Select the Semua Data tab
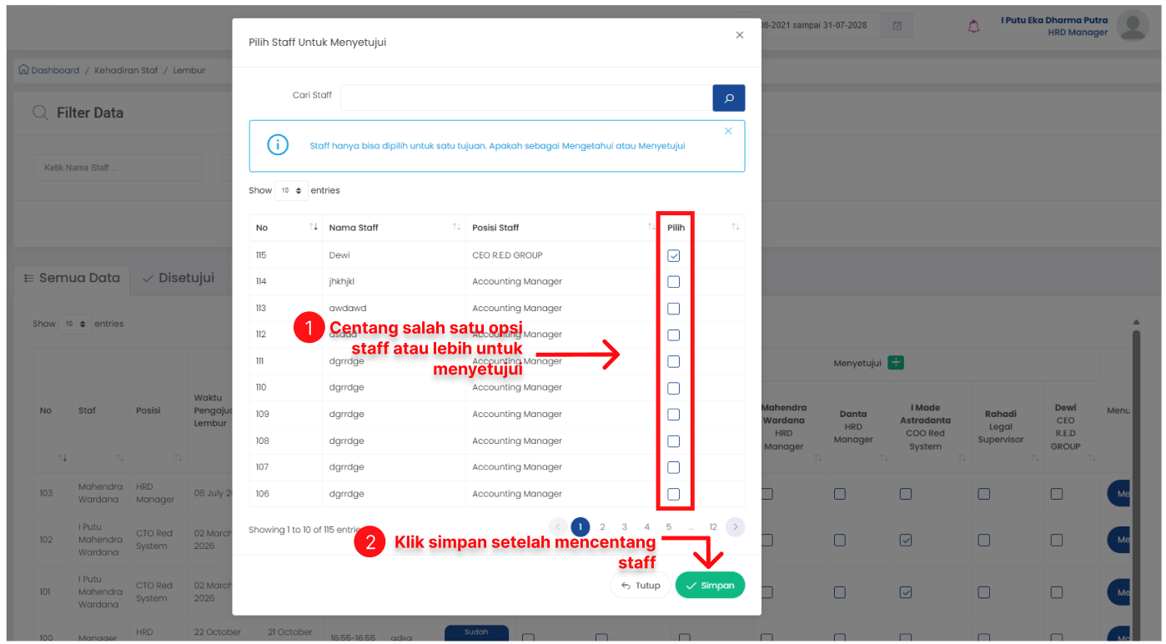This screenshot has height=644, width=1166. click(72, 279)
